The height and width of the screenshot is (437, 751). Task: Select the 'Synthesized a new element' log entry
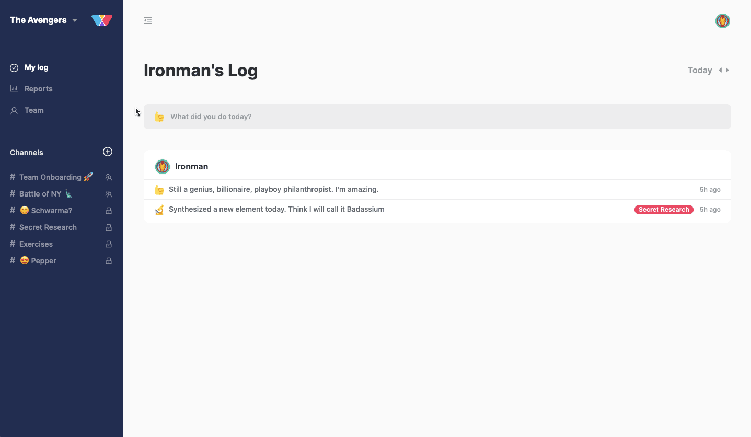tap(437, 210)
